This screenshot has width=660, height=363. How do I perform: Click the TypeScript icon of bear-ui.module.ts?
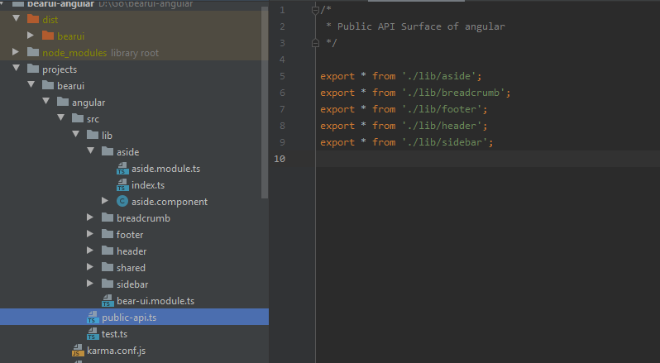point(108,300)
